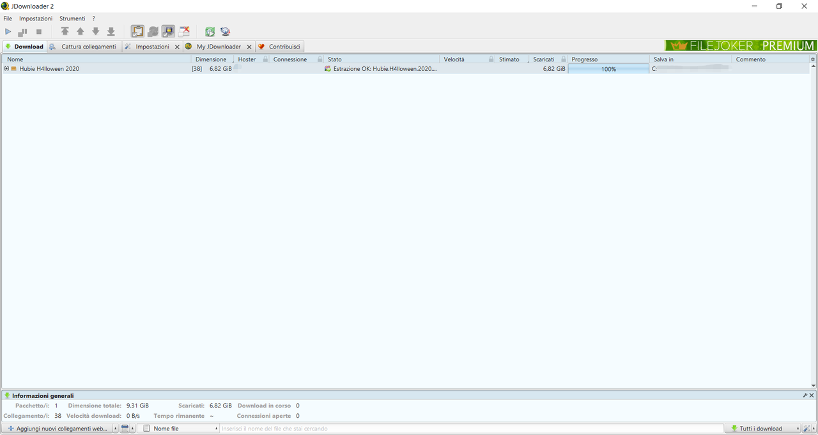Toggle lock on the Scaricati column

click(564, 59)
